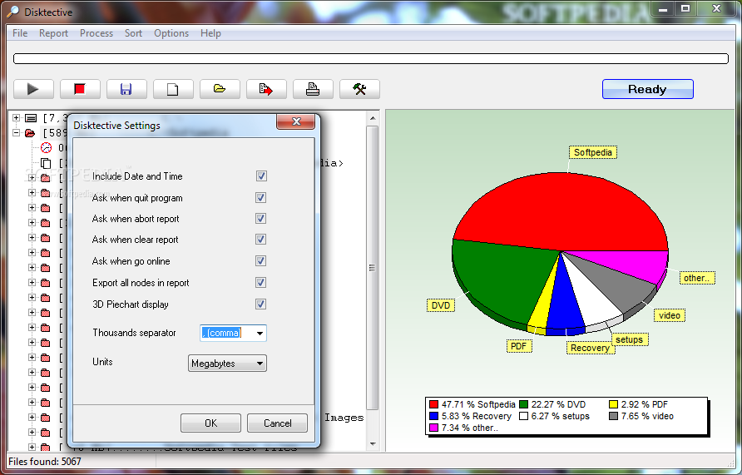
Task: Click the tree pane scroll up arrow
Action: click(373, 118)
